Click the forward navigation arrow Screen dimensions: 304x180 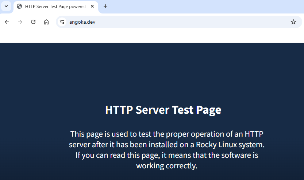tap(20, 22)
